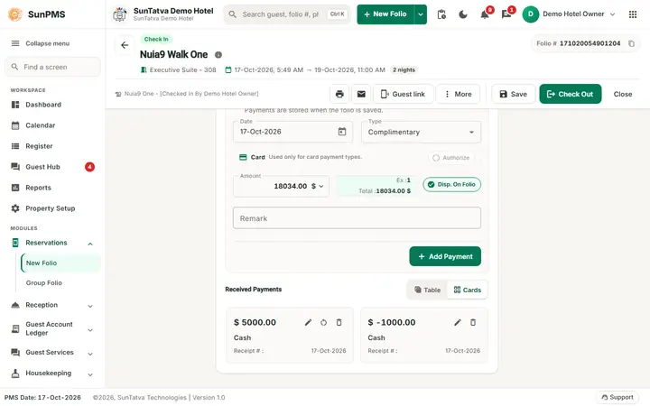
Task: Toggle the Authorize option
Action: (451, 158)
